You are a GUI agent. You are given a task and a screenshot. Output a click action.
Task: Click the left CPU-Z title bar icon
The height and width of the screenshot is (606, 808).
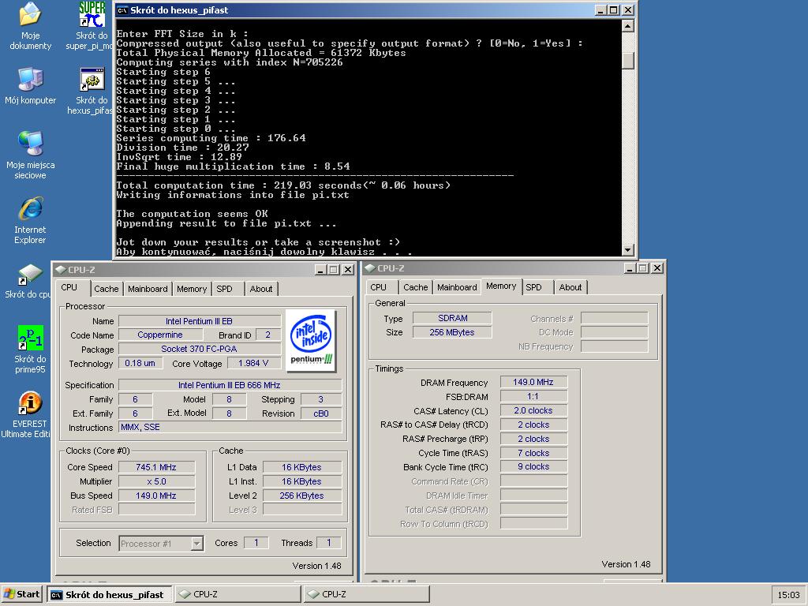tap(61, 270)
